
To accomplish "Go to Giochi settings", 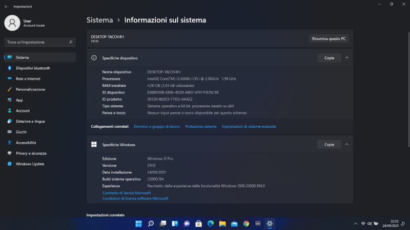I will pos(40,132).
